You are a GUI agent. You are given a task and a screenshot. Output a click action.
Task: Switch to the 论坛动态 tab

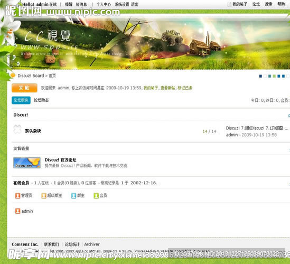[41, 100]
